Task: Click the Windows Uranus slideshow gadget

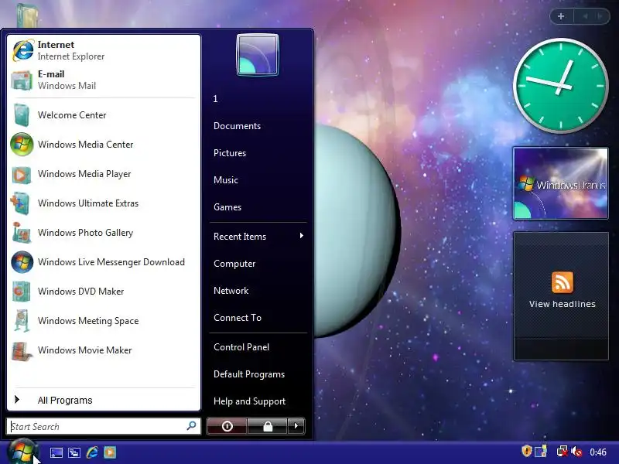Action: tap(560, 183)
